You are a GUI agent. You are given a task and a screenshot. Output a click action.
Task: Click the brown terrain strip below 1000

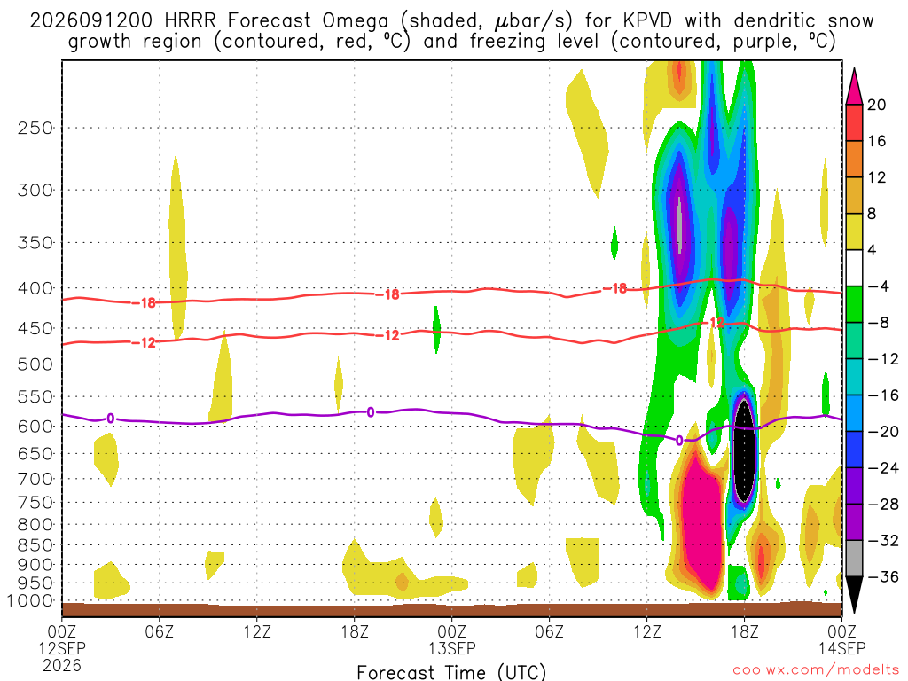[451, 610]
